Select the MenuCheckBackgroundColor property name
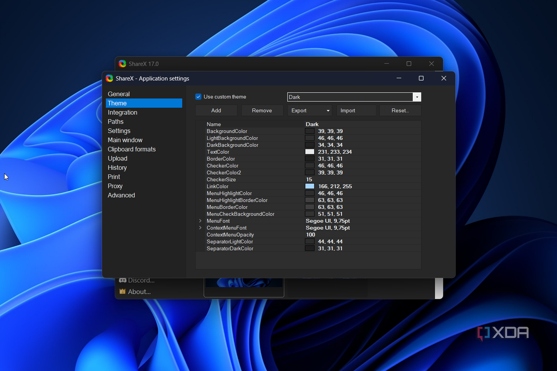 (241, 214)
